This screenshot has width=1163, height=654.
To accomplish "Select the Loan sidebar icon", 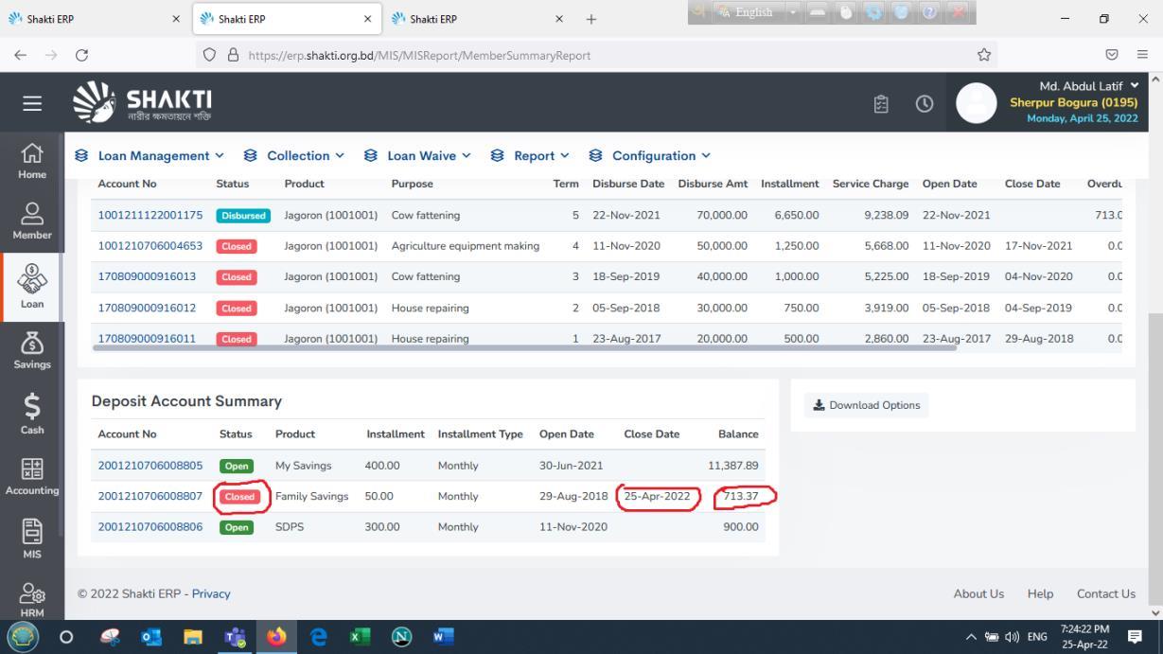I will pyautogui.click(x=32, y=286).
